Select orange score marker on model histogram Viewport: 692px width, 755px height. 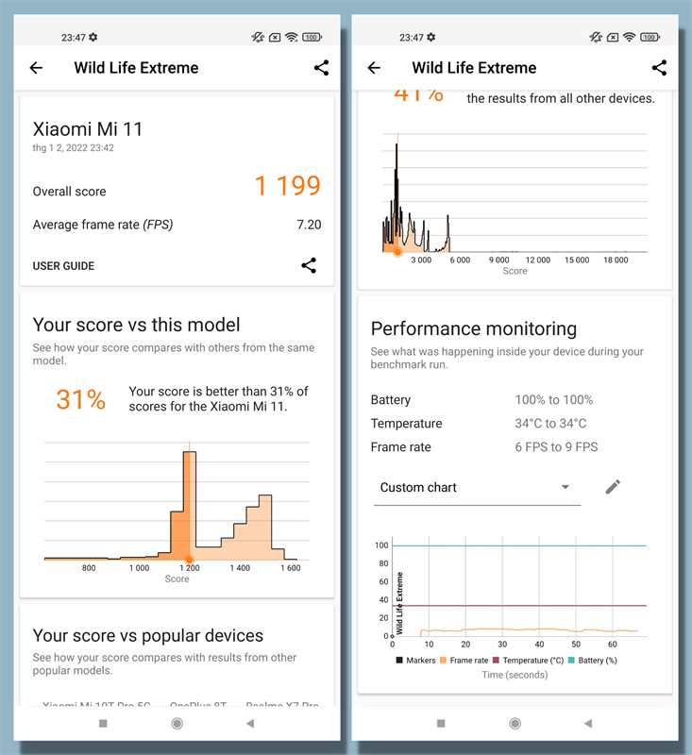pyautogui.click(x=189, y=560)
